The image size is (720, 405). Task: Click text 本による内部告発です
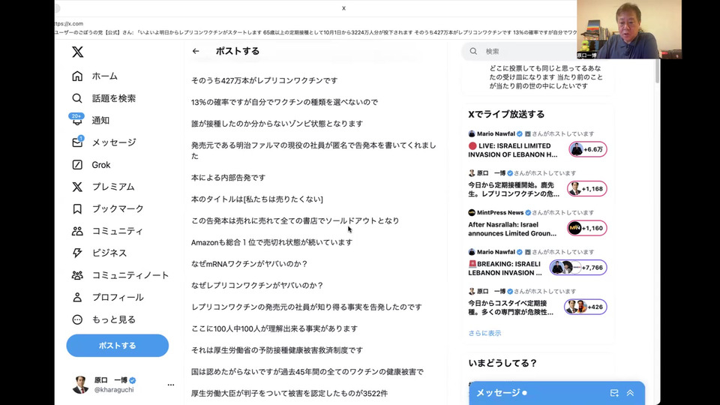click(x=228, y=178)
